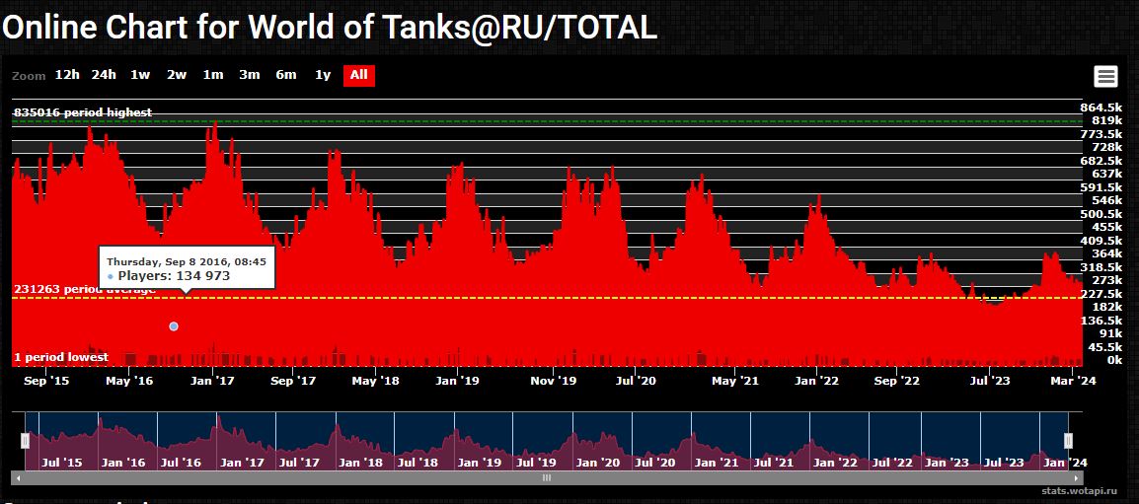Click the highlighted Sep 8 2016 data point
The image size is (1139, 504).
coord(174,325)
